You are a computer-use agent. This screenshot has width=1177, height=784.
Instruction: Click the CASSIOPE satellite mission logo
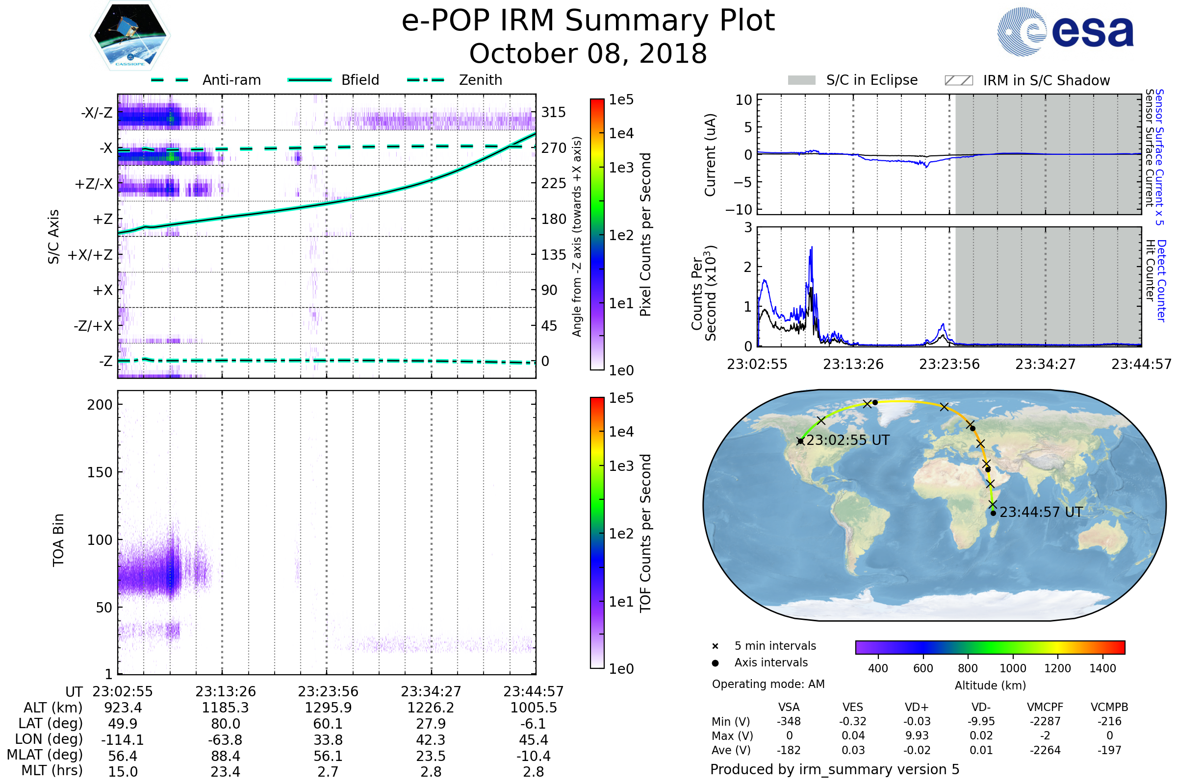coord(130,36)
